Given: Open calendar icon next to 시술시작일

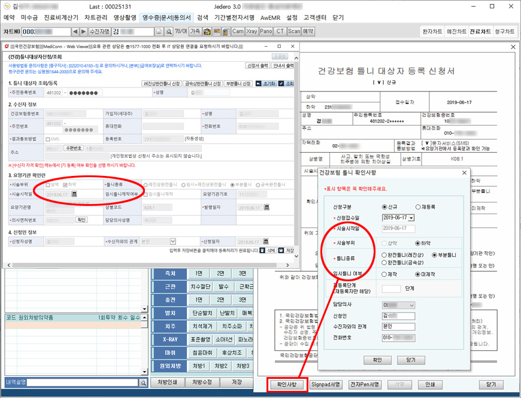Looking at the screenshot, I should pos(75,194).
